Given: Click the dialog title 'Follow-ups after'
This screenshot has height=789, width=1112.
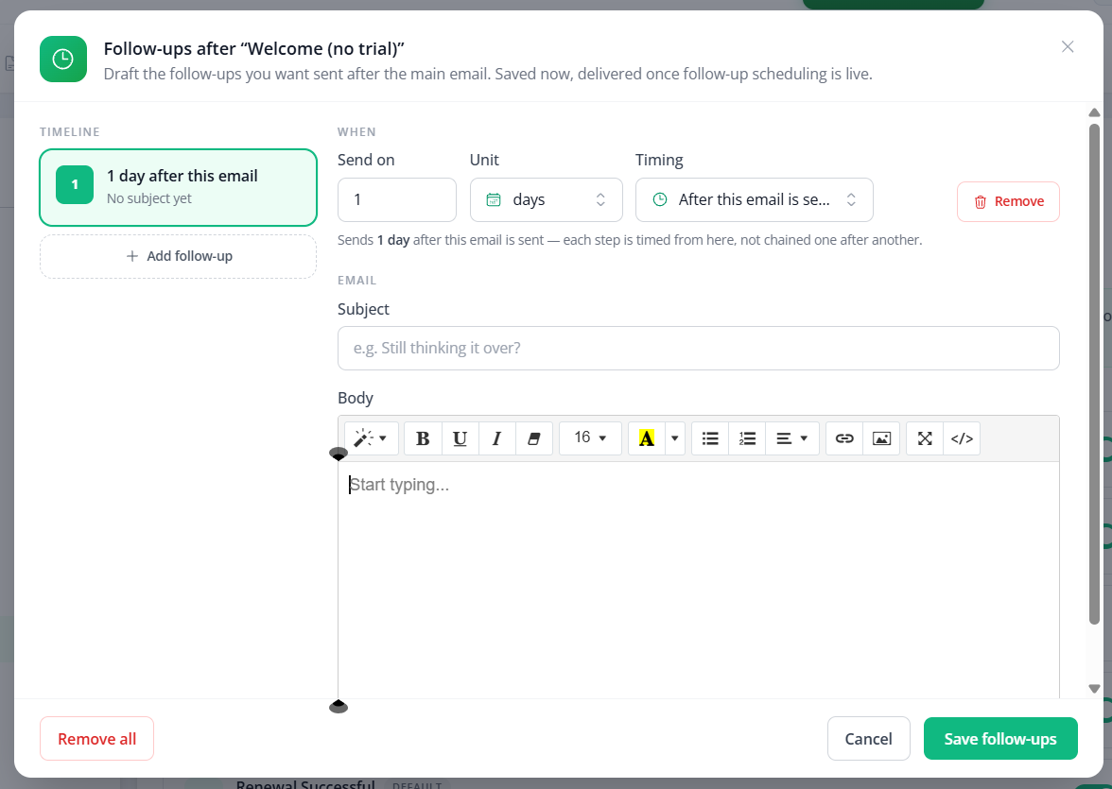Looking at the screenshot, I should [x=253, y=49].
